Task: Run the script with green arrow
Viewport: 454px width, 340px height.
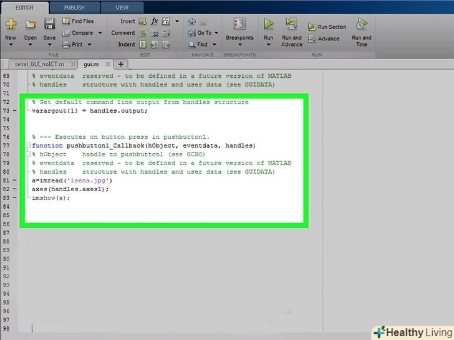Action: click(268, 24)
